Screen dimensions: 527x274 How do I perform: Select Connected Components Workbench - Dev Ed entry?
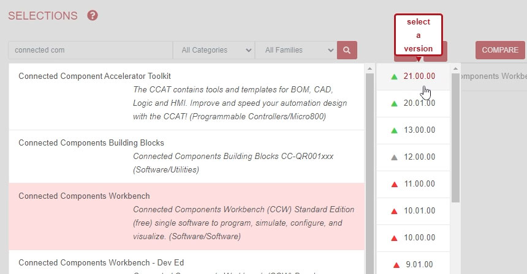pos(186,262)
